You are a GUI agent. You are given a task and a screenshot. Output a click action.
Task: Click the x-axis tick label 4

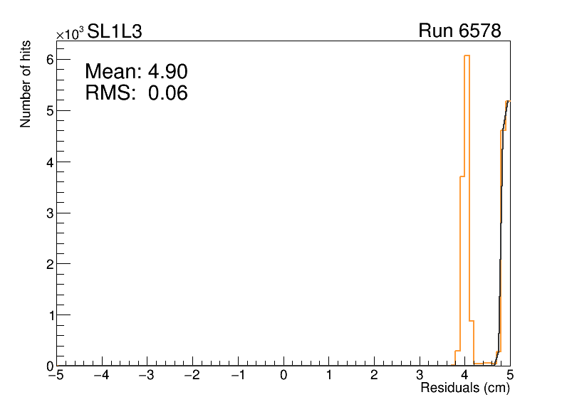[465, 375]
